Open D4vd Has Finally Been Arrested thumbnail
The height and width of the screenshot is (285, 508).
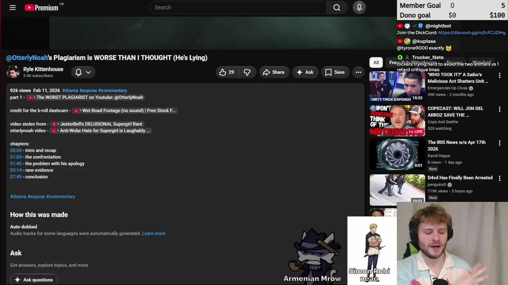coord(397,190)
